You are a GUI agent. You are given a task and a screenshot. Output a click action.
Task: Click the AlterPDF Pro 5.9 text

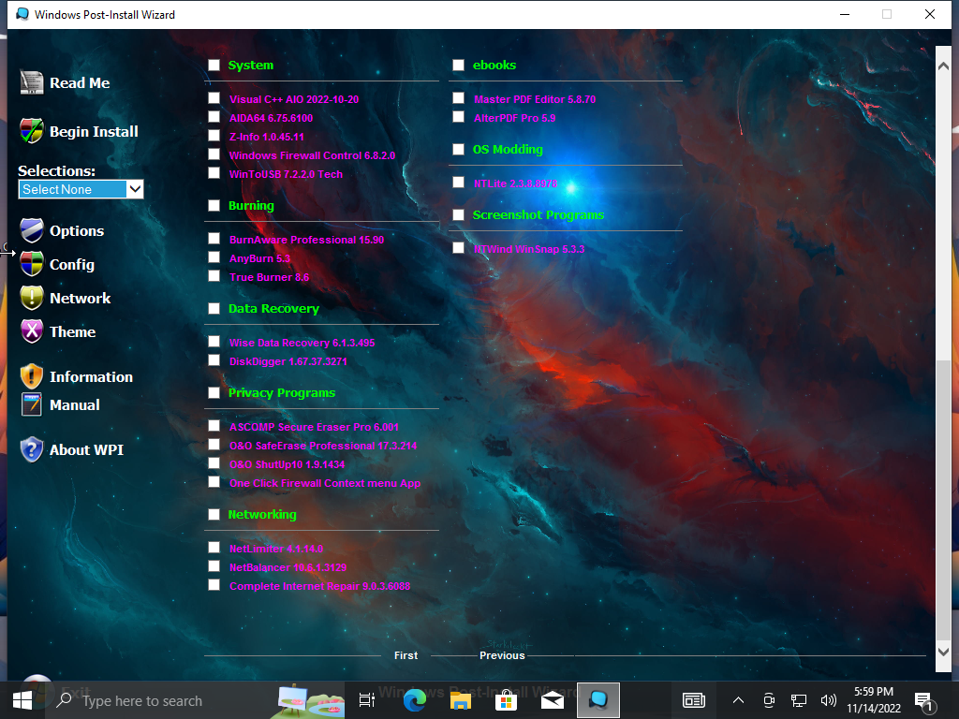pos(514,119)
